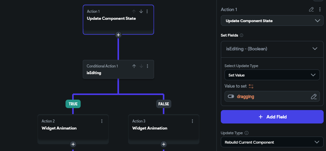Click the Add Field button
The height and width of the screenshot is (151, 326).
click(x=272, y=117)
